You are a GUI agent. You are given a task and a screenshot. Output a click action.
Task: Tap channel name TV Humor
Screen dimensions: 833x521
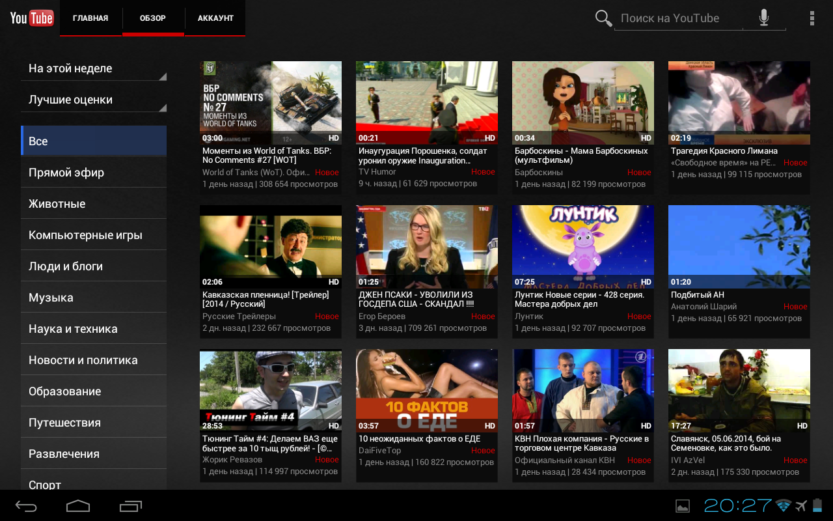tap(377, 172)
